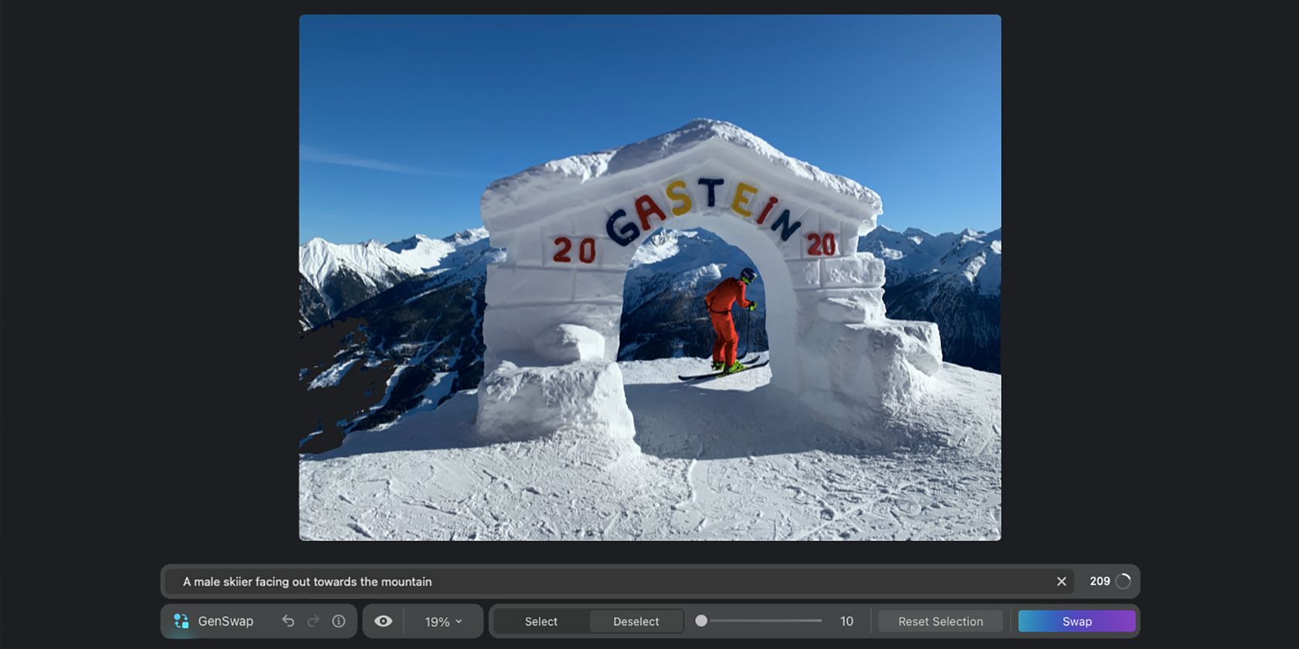
Task: Click the snow arch photo canvas
Action: [x=650, y=277]
